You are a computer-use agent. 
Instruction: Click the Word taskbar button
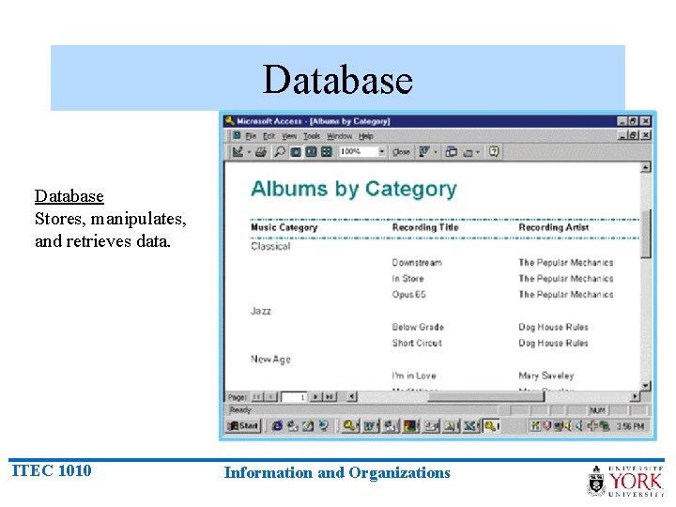(371, 426)
